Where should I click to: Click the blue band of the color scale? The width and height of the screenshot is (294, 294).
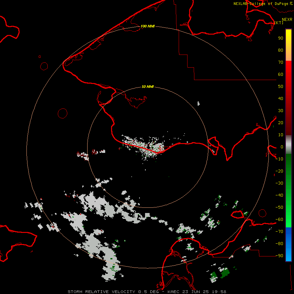coord(288,244)
